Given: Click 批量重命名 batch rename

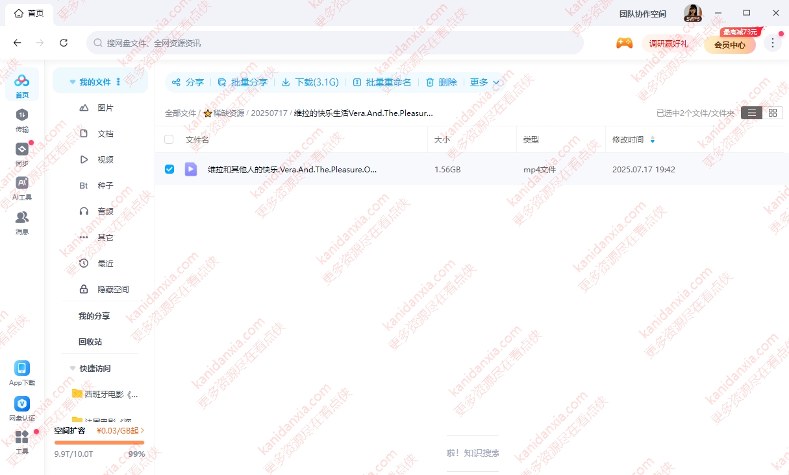Looking at the screenshot, I should coord(382,82).
